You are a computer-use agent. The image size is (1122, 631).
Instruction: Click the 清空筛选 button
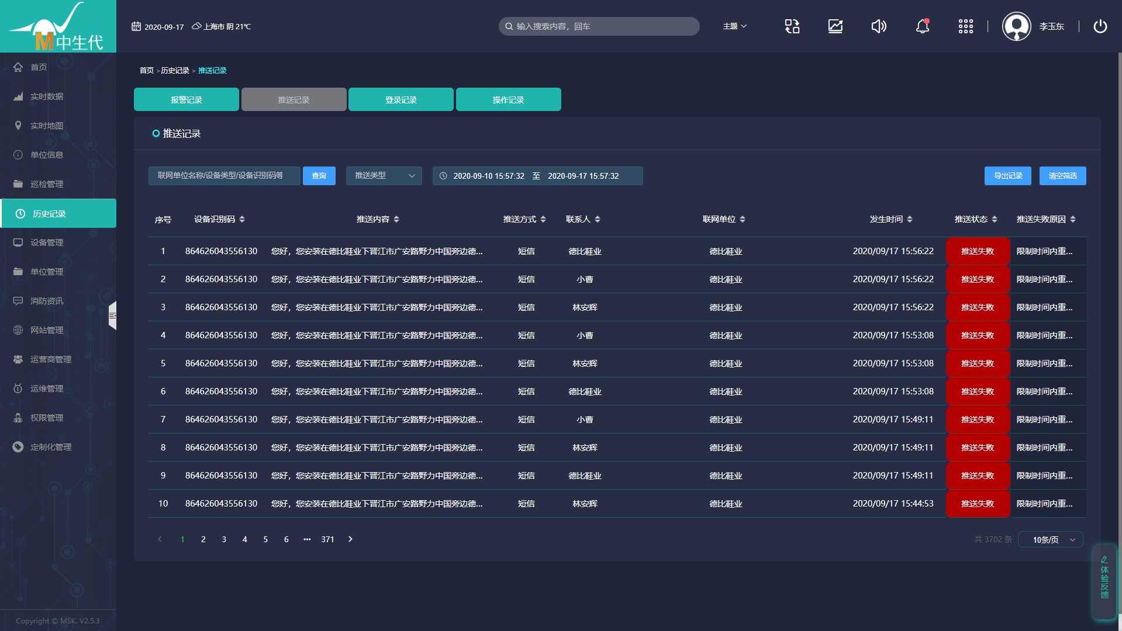[1062, 176]
